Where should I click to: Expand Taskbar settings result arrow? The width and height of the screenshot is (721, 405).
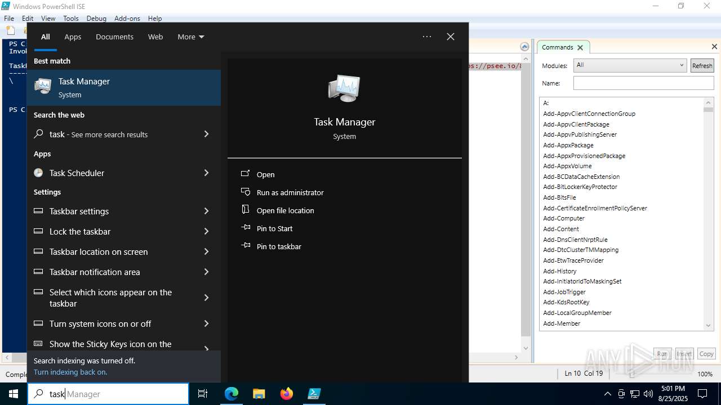pos(206,211)
